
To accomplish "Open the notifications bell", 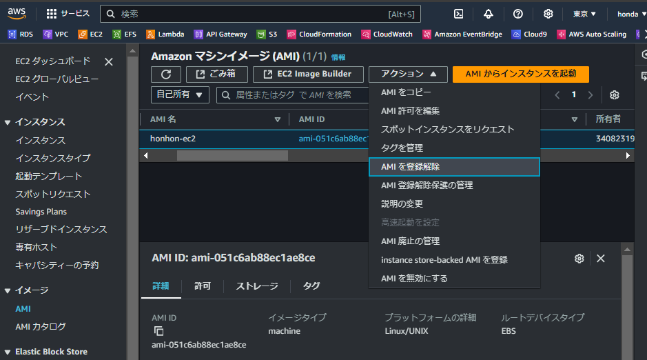I will coord(488,14).
